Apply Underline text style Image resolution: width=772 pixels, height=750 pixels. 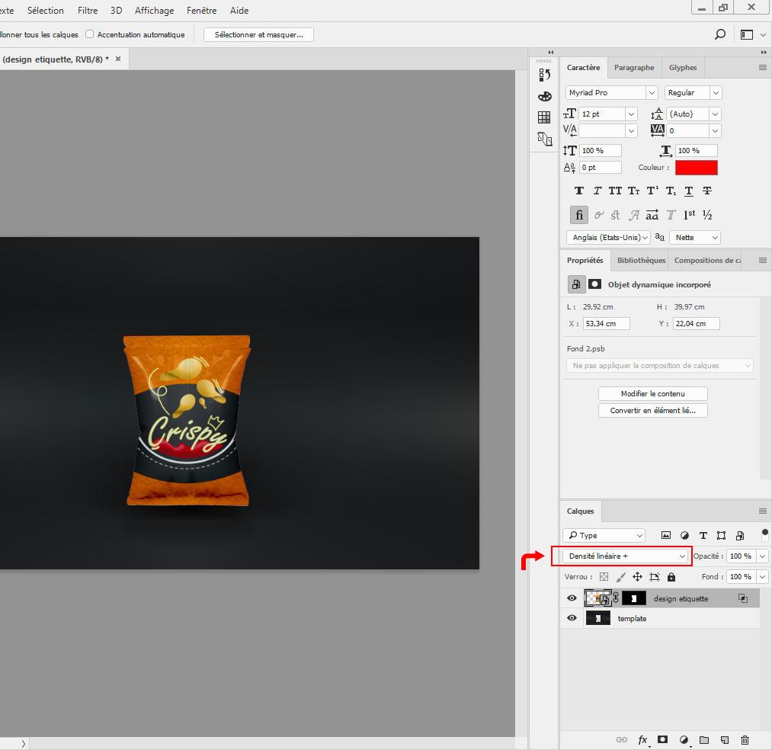689,191
